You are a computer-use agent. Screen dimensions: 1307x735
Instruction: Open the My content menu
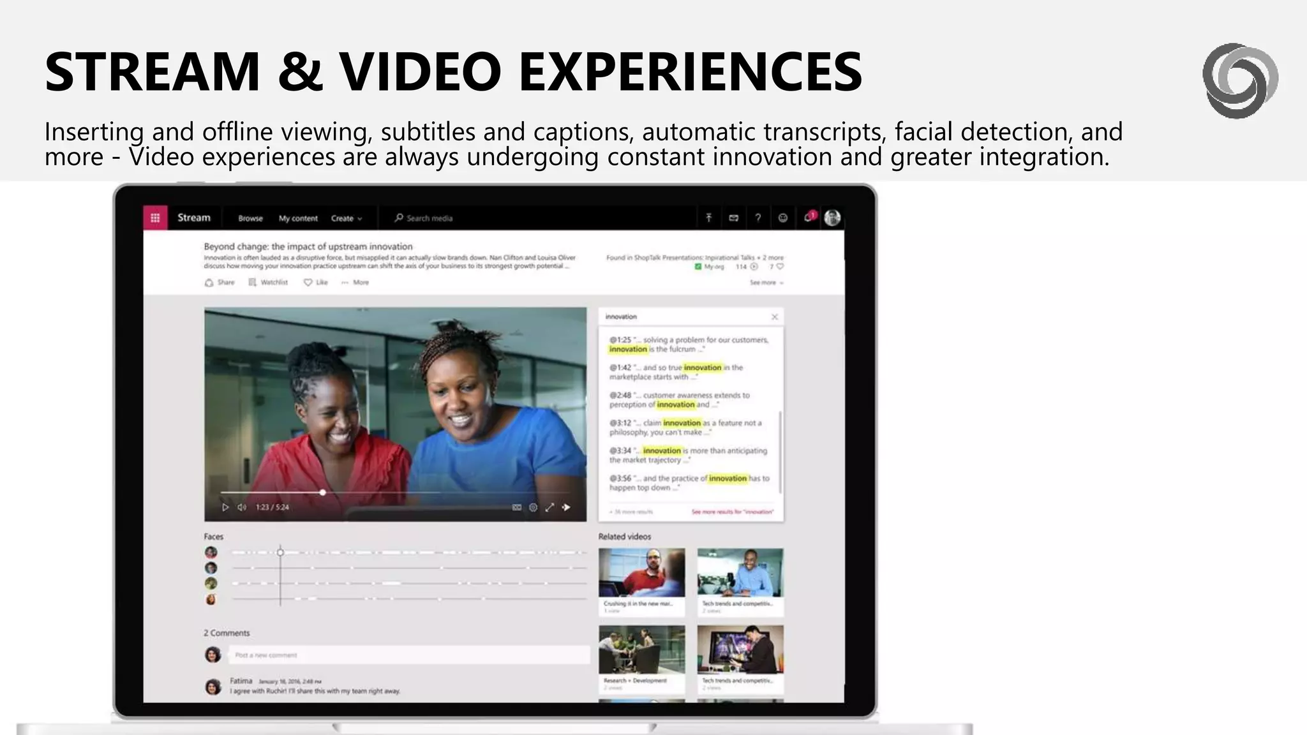click(298, 218)
